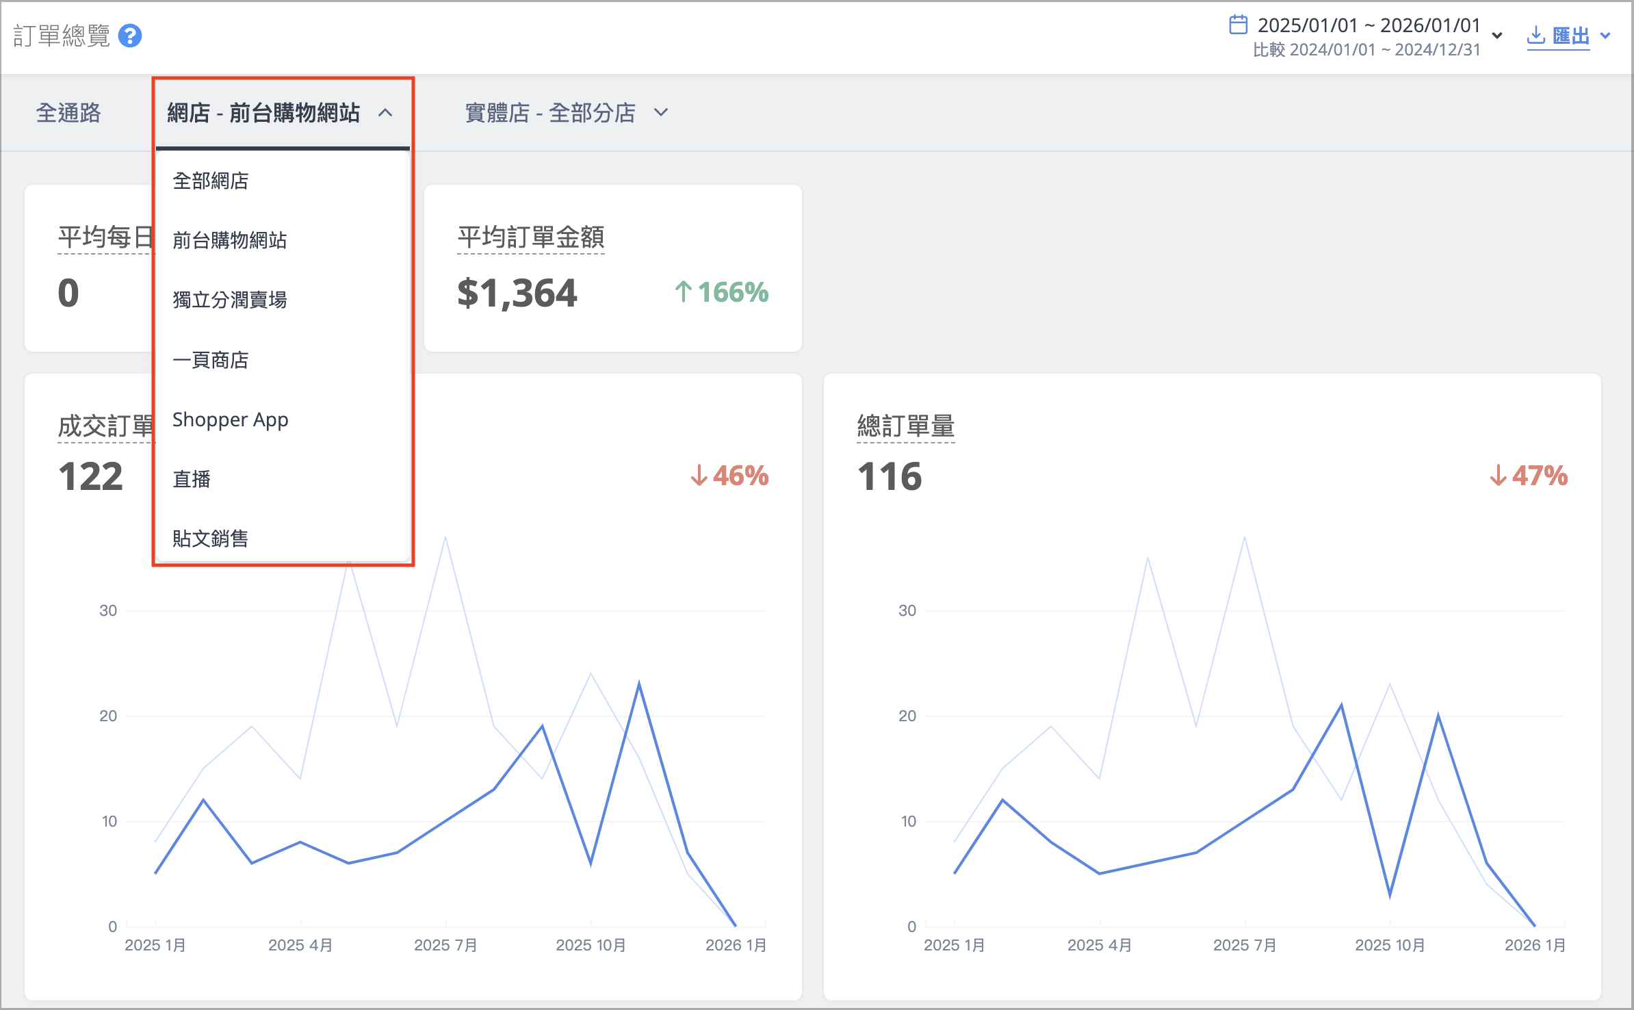Click the 比較 2024/01/01 ~ 2024/12/31 text

[x=1366, y=50]
